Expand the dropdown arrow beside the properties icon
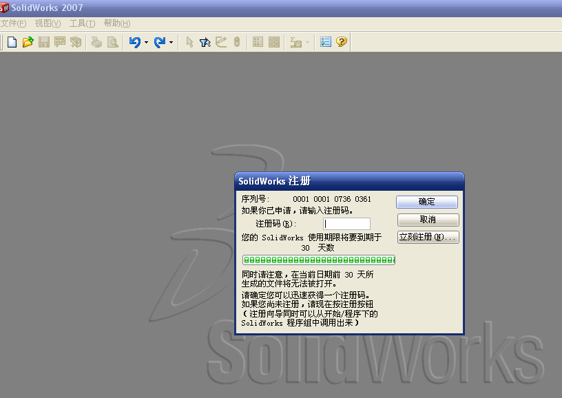 point(308,42)
